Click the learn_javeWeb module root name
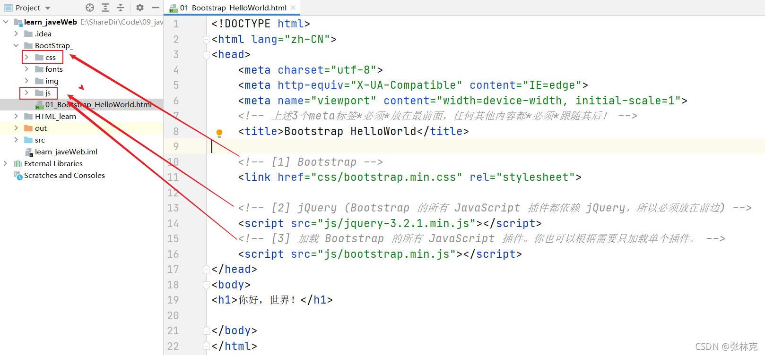This screenshot has height=355, width=765. (51, 22)
